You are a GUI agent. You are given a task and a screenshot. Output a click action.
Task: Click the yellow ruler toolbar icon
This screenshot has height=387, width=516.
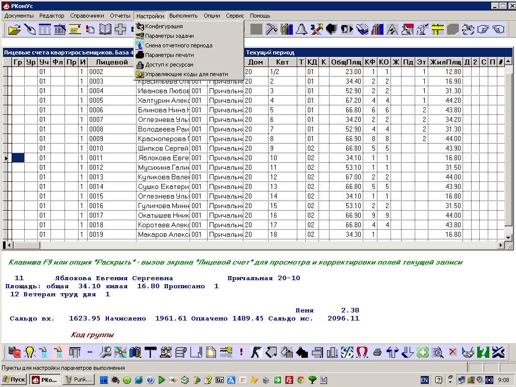[438, 30]
